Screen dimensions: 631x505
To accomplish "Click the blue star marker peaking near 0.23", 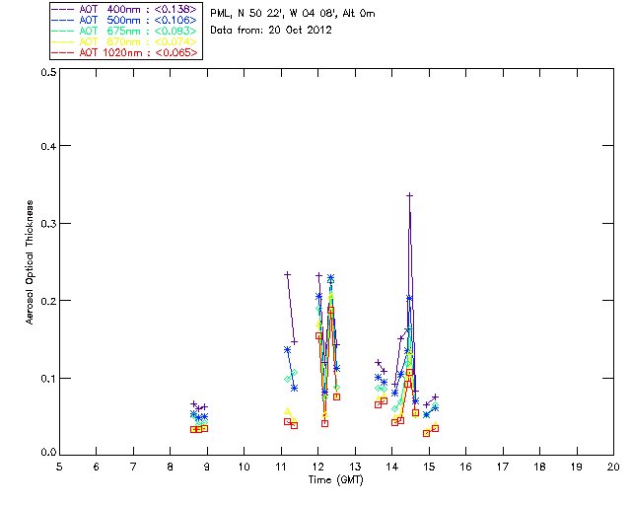I will 330,278.
